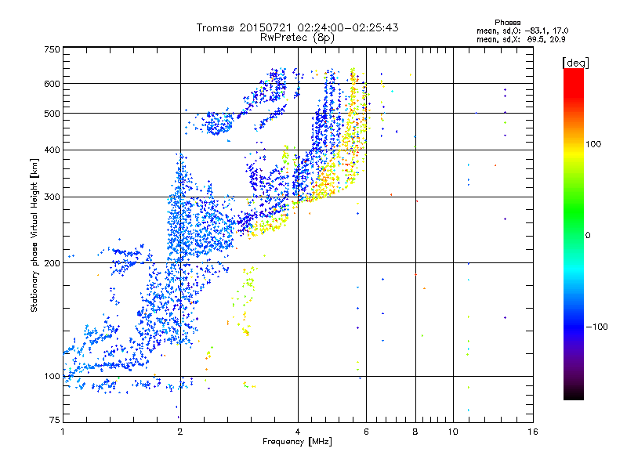Image resolution: width=627 pixels, height=470 pixels.
Task: Click the 'mean, sd,X: 89.5, 20.9' line
Action: [520, 39]
